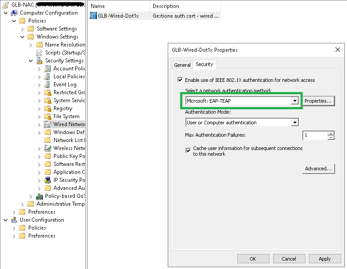Select Policies under Computer Configuration
The image size is (347, 269).
[x=37, y=21]
